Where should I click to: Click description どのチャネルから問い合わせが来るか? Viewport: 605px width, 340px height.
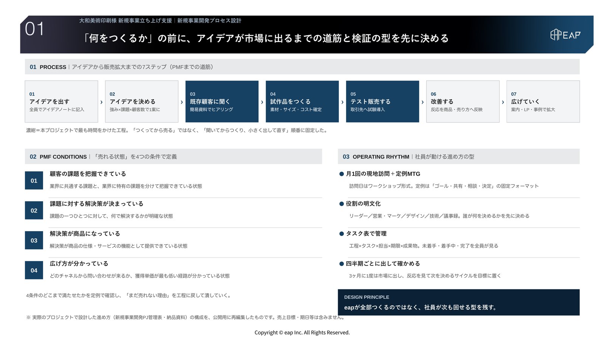click(x=140, y=276)
